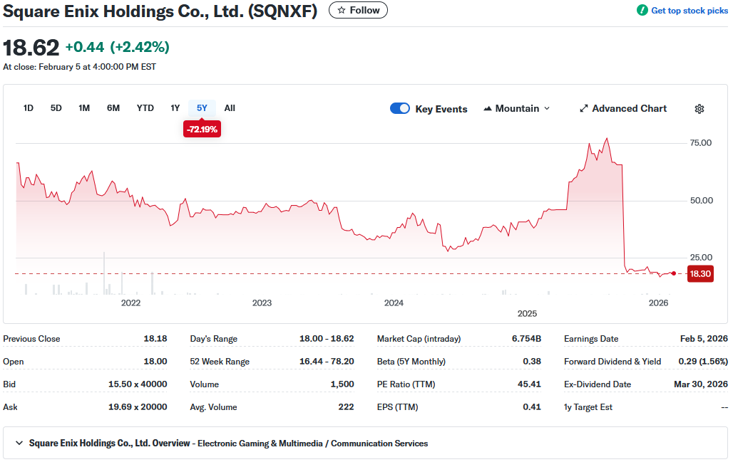
Task: Open chart settings gear icon
Action: pyautogui.click(x=699, y=109)
